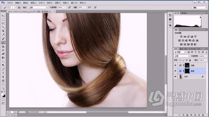Screen dimensions: 209x117
Task: Select the Lasso tool
Action: [3, 23]
